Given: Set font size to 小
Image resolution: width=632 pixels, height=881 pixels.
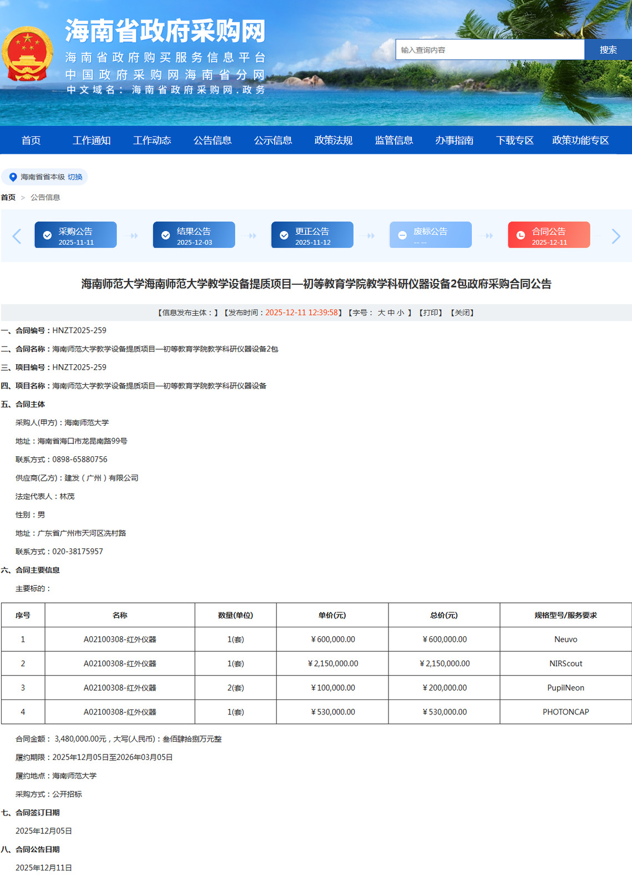Looking at the screenshot, I should pos(401,313).
